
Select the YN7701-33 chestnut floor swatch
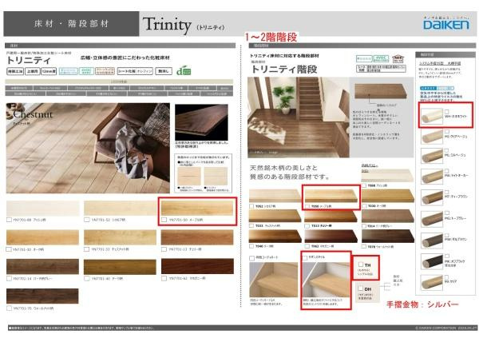tap(120, 237)
